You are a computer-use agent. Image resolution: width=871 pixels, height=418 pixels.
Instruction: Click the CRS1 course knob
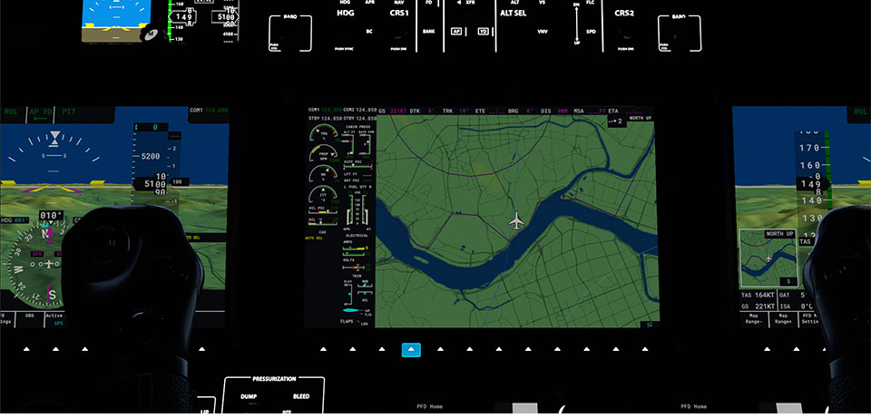click(x=398, y=34)
